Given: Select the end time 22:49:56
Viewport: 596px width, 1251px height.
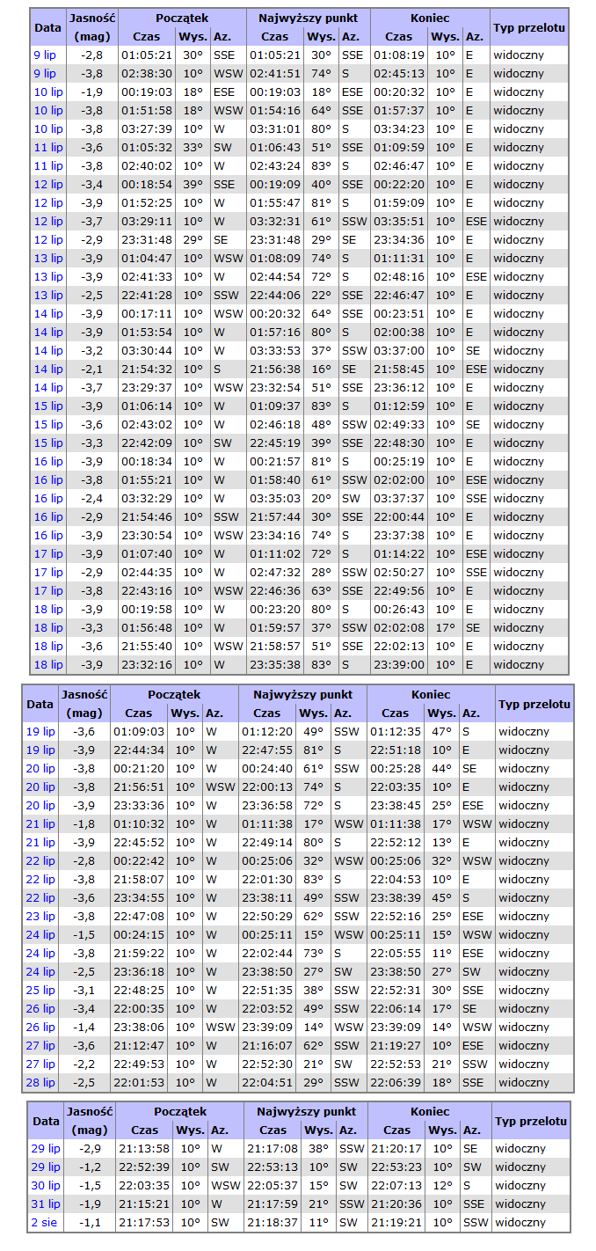Looking at the screenshot, I should click(x=399, y=590).
